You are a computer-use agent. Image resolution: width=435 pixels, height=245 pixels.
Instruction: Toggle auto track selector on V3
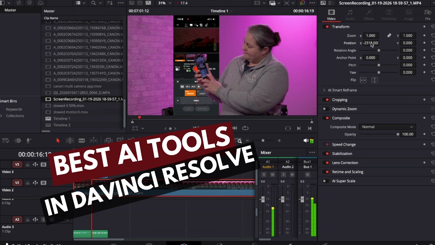click(35, 165)
